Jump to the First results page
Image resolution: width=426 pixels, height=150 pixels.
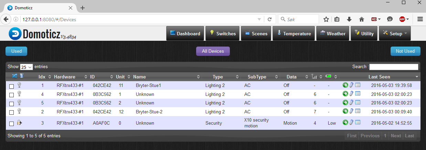352,136
